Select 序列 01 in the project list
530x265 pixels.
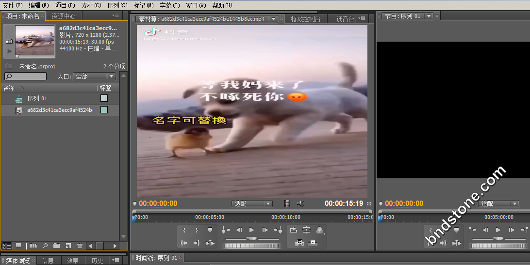37,98
